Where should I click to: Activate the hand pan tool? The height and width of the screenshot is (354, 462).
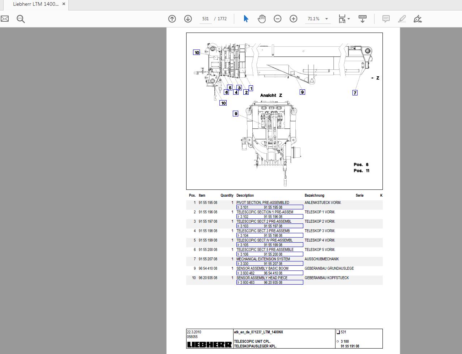262,19
